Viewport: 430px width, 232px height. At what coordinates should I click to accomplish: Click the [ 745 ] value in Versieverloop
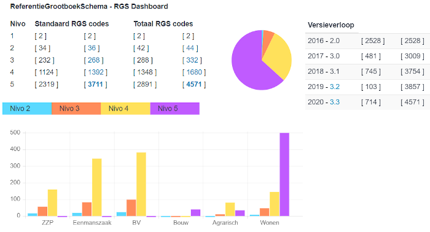click(x=371, y=71)
